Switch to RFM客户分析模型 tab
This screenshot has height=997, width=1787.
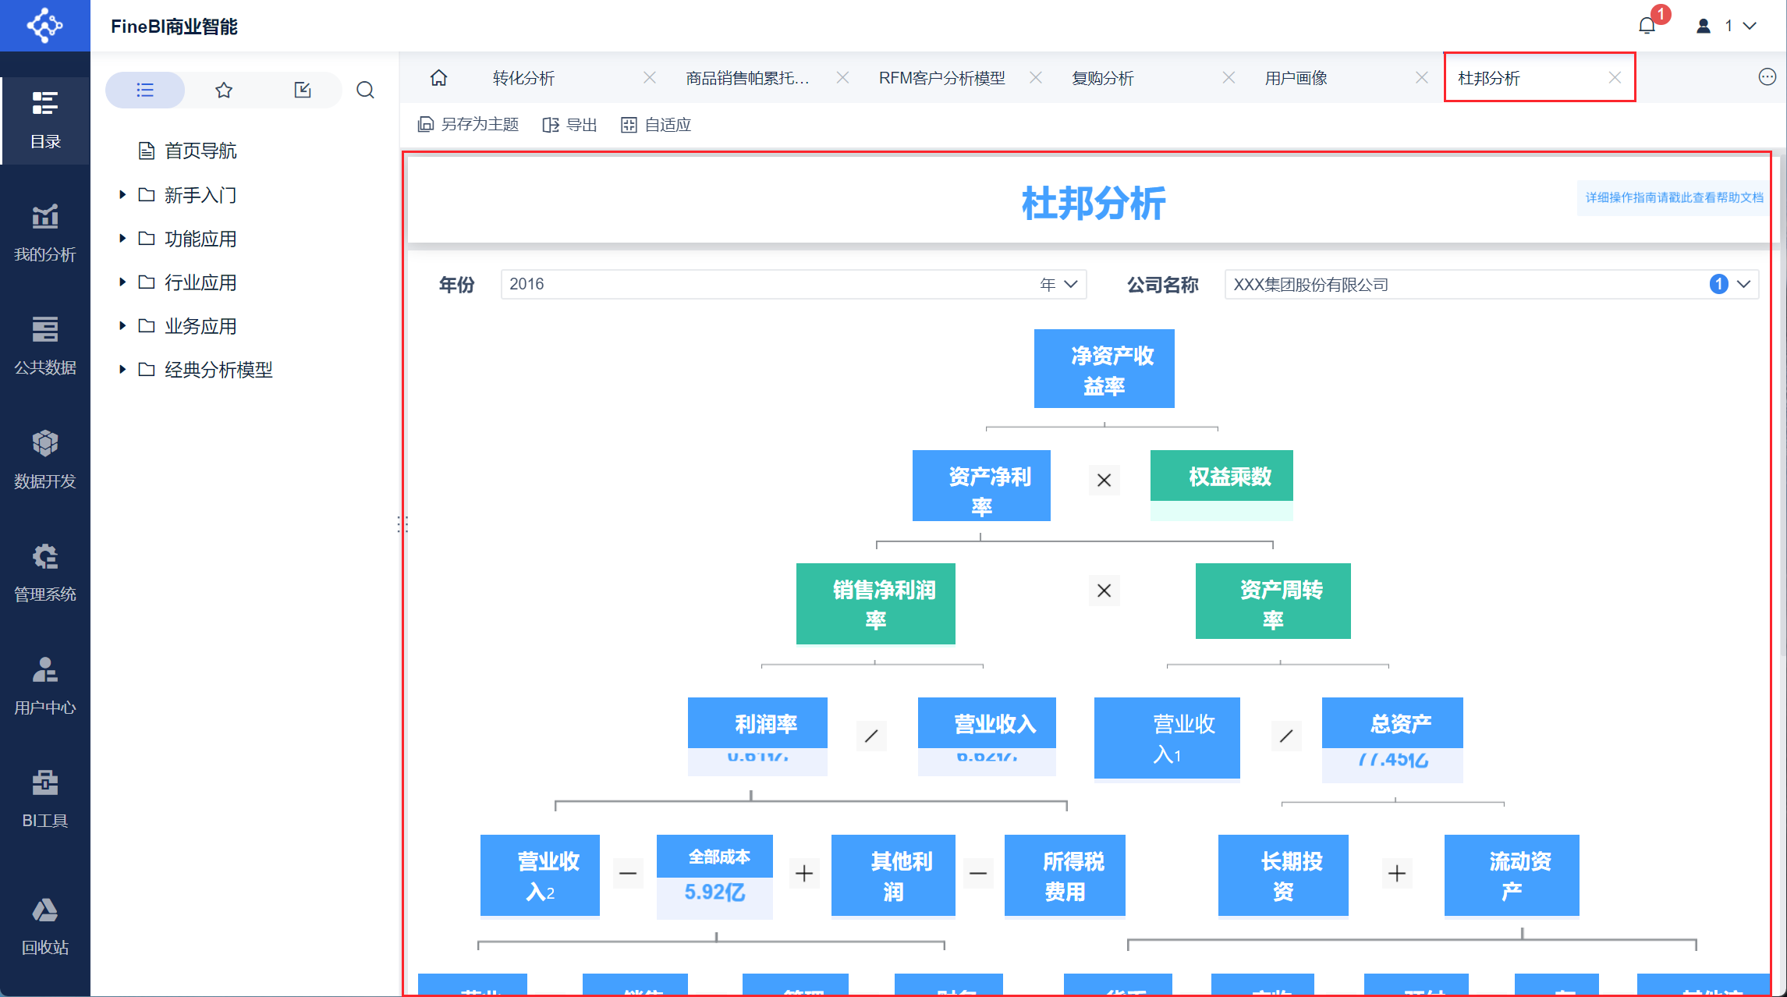click(x=941, y=78)
